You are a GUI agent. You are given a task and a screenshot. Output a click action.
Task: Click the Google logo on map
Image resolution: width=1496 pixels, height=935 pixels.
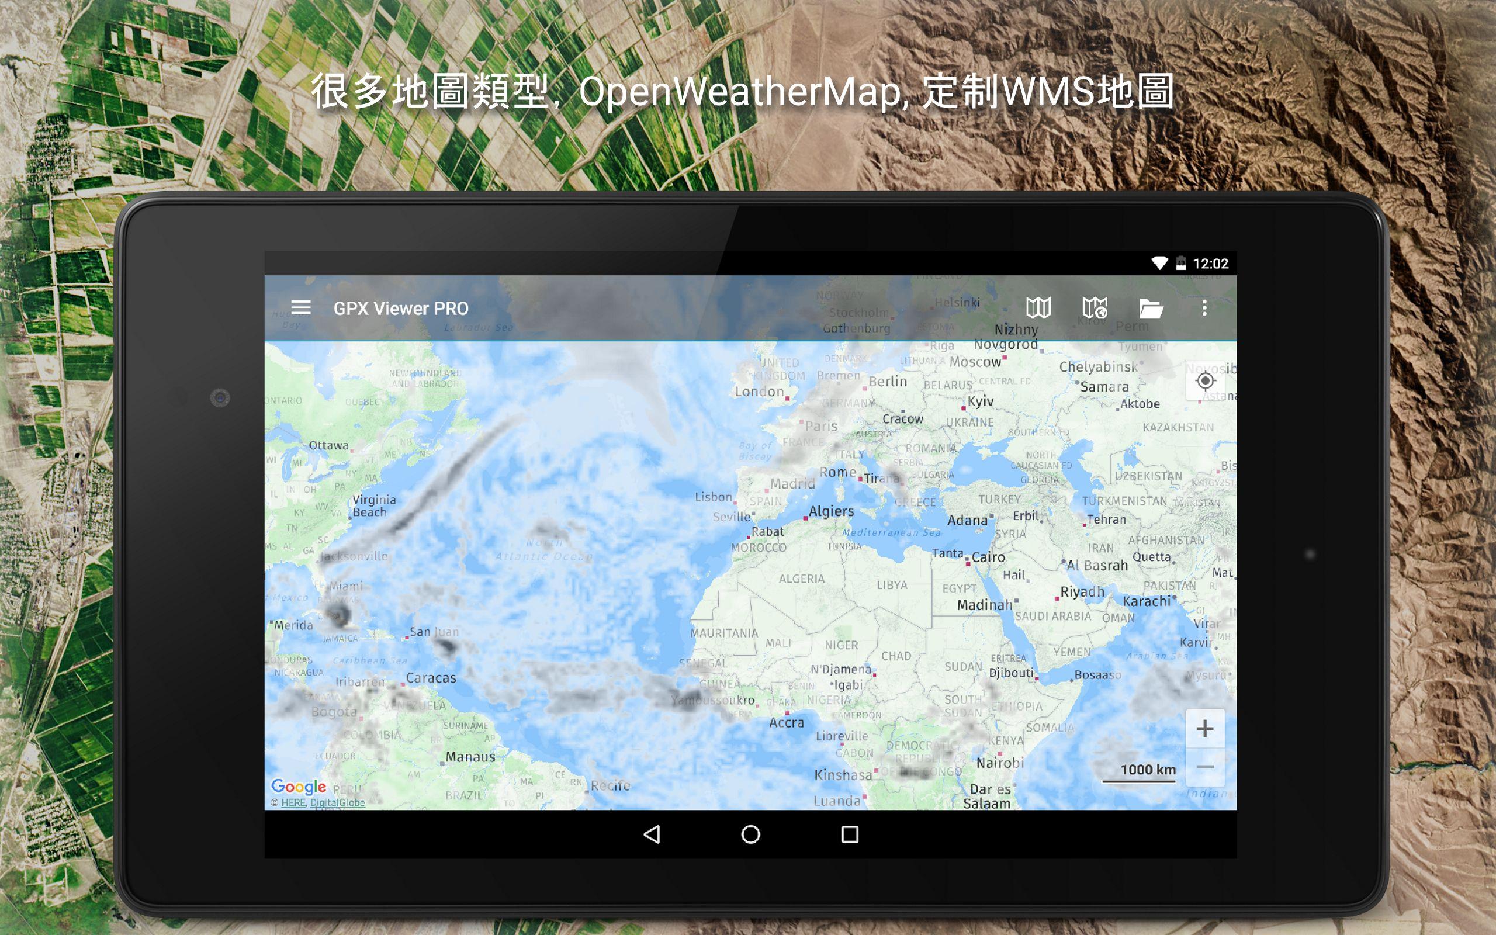click(x=299, y=786)
